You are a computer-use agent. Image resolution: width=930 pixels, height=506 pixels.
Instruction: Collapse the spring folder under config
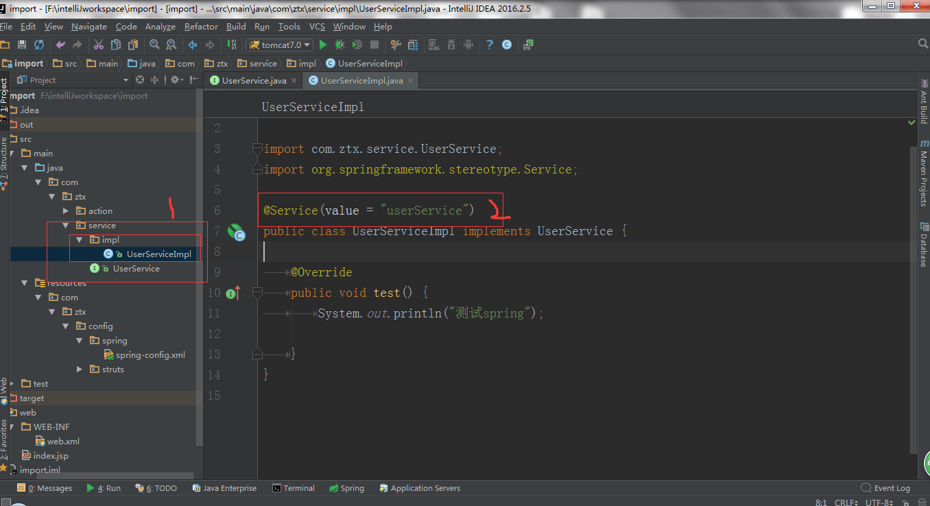coord(79,341)
